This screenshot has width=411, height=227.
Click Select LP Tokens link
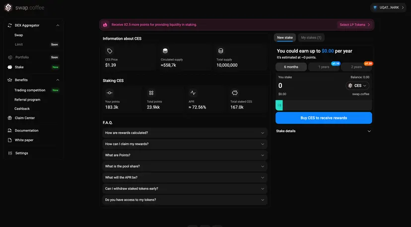pyautogui.click(x=355, y=25)
